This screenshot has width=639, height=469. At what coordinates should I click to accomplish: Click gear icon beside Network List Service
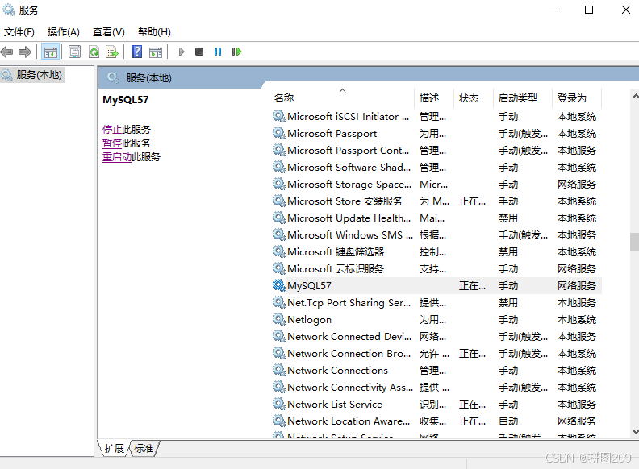pos(278,404)
